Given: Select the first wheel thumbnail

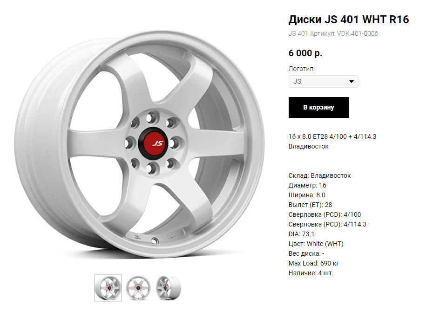Looking at the screenshot, I should 108,288.
